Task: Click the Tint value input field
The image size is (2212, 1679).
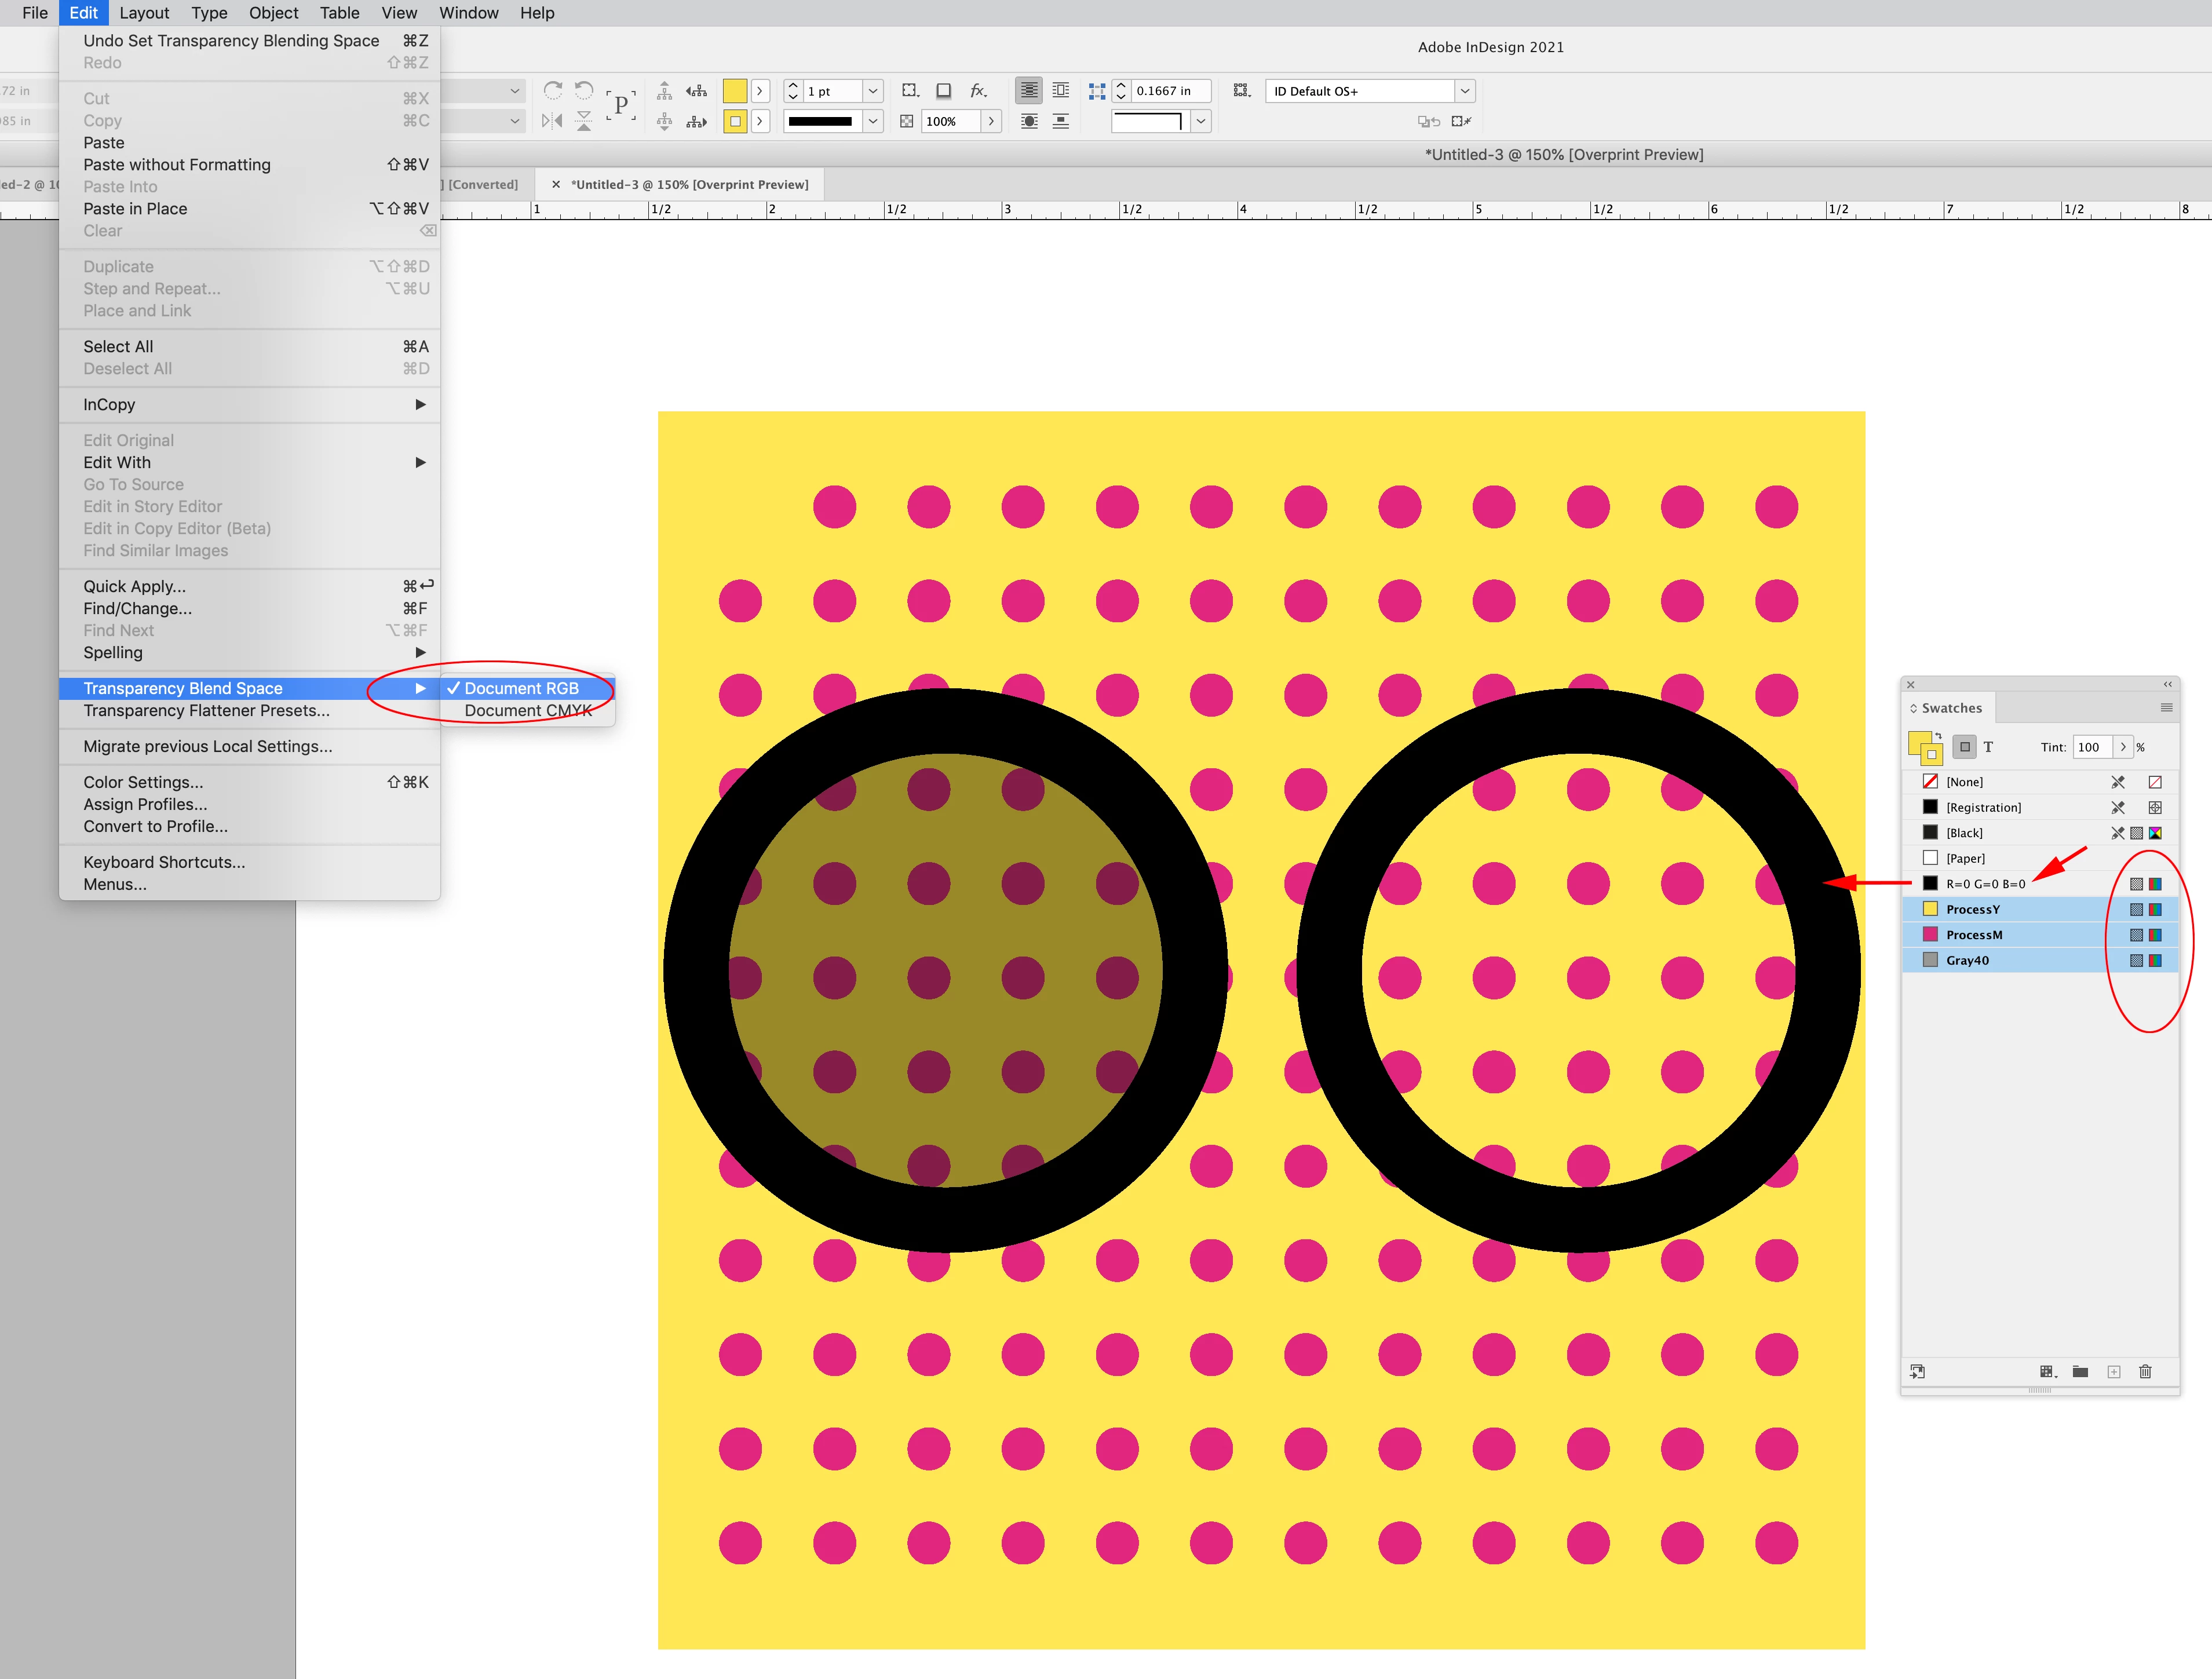Action: [x=2090, y=747]
